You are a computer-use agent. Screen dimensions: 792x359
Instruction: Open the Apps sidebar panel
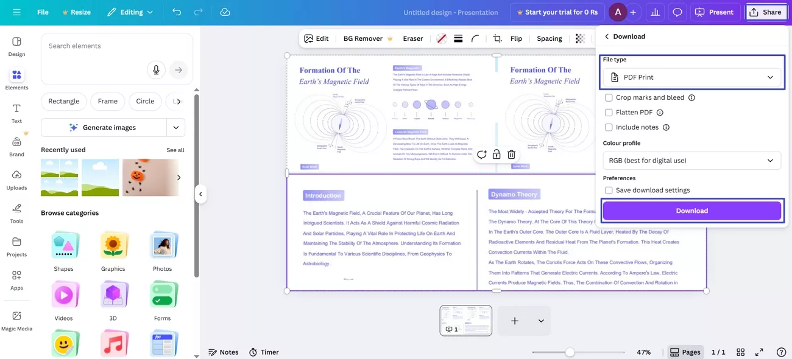tap(16, 280)
